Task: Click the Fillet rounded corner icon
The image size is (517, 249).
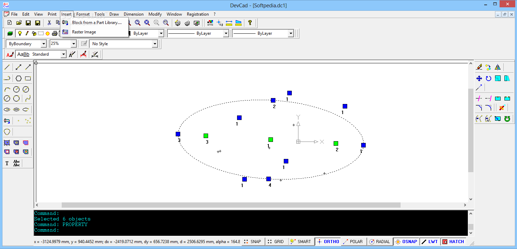Action: click(488, 107)
